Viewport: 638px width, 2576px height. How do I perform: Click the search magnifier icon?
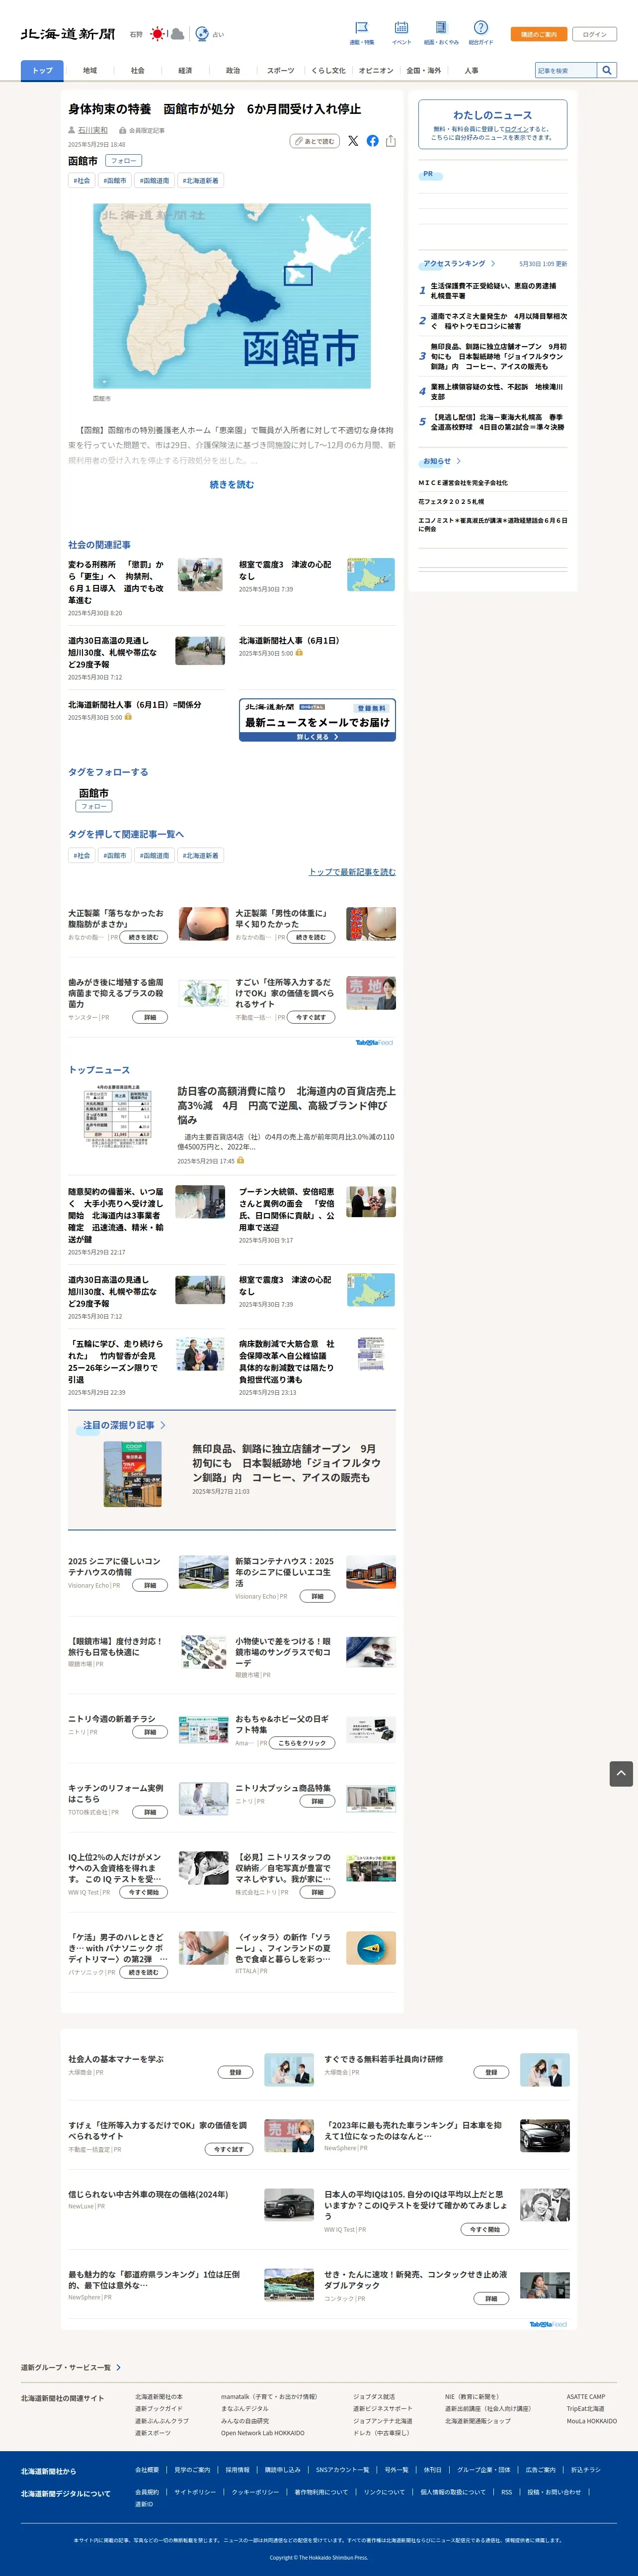click(606, 70)
